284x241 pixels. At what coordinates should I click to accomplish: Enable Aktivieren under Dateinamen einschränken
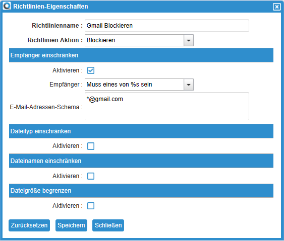pyautogui.click(x=91, y=176)
